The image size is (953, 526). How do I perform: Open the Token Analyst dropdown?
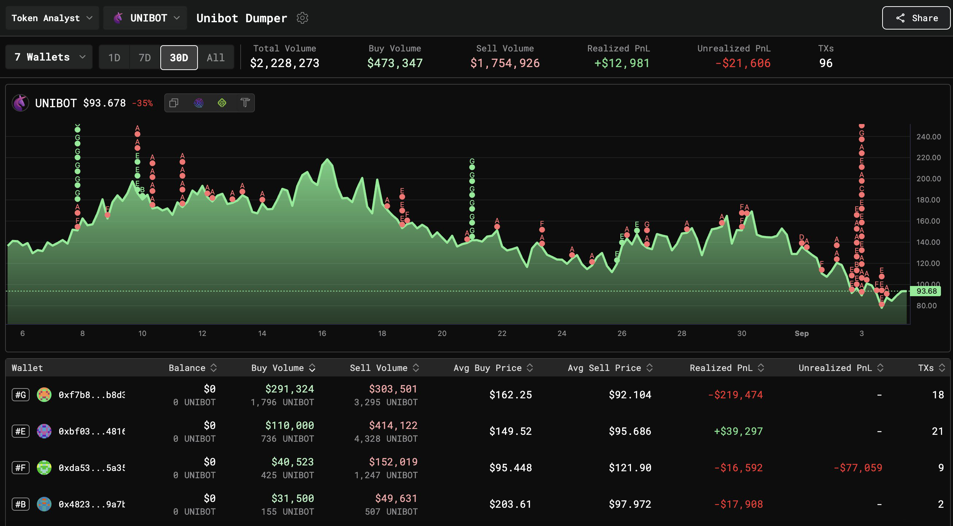coord(52,18)
